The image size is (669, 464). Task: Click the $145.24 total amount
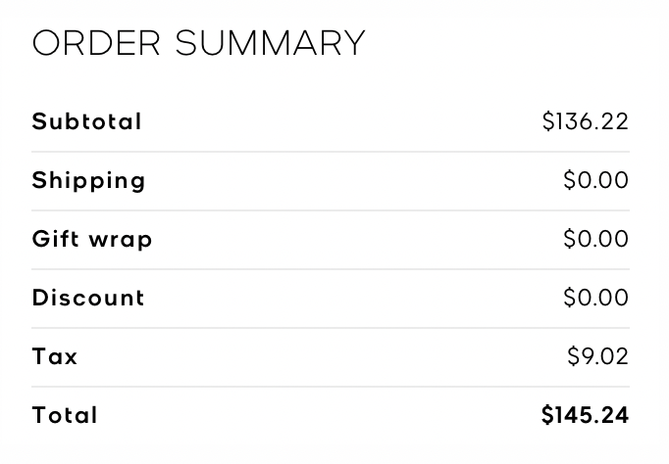tap(586, 415)
